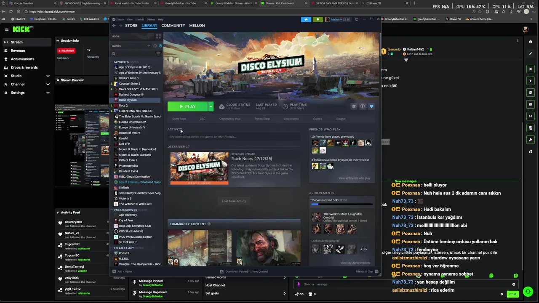Click the Kick pencil edit icon
The height and width of the screenshot is (303, 539).
pyautogui.click(x=531, y=54)
